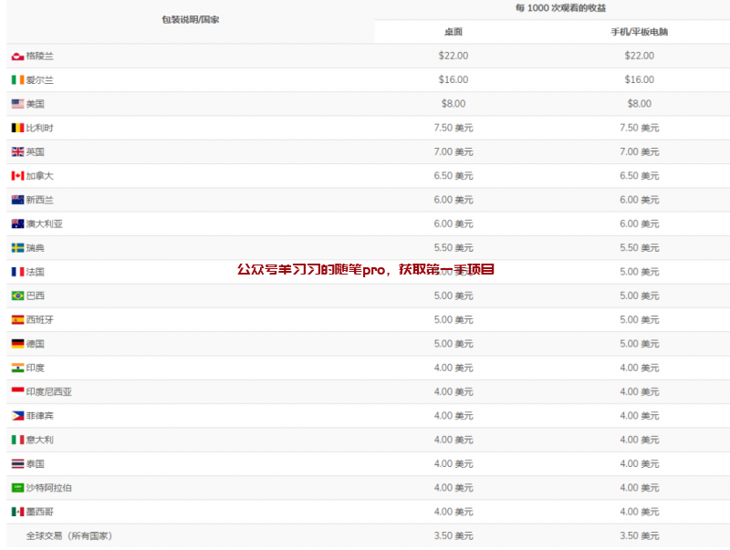
Task: Select the Philippines flag icon
Action: 17,416
